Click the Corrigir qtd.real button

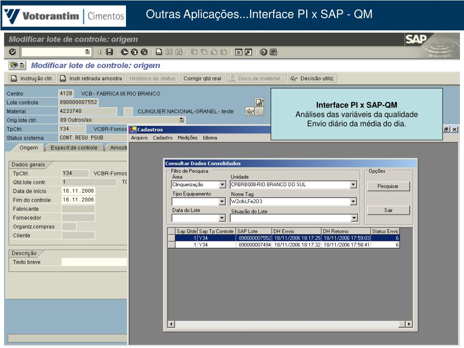tap(202, 78)
